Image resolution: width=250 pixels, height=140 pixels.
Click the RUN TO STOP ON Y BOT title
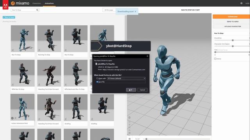[x=190, y=10]
